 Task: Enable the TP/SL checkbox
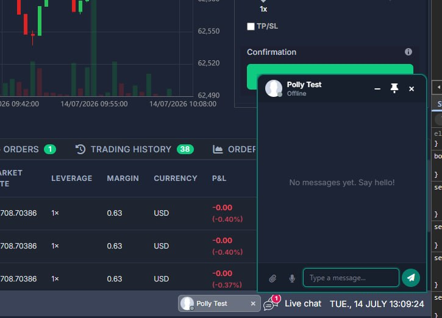(251, 26)
